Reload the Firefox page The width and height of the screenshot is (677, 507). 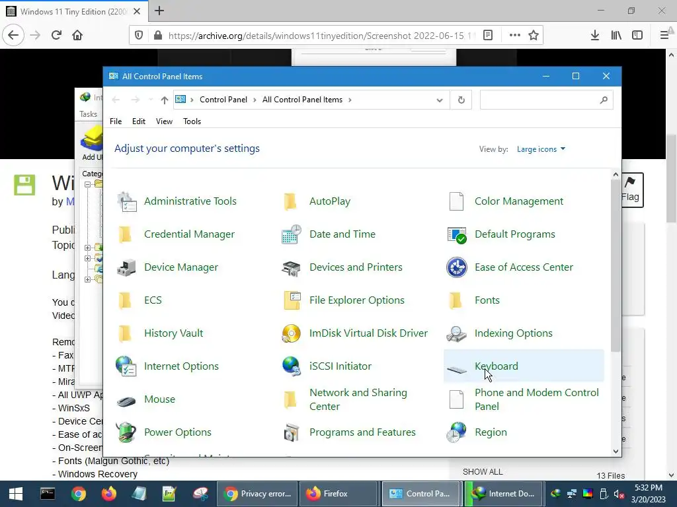(56, 36)
